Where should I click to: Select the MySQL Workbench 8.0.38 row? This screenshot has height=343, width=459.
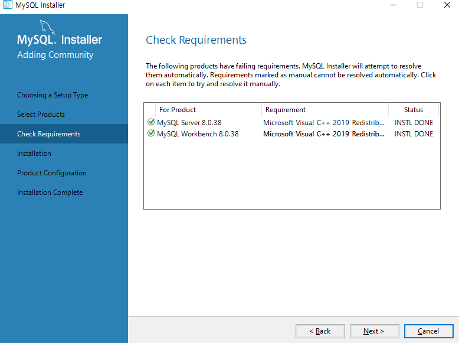coord(292,134)
